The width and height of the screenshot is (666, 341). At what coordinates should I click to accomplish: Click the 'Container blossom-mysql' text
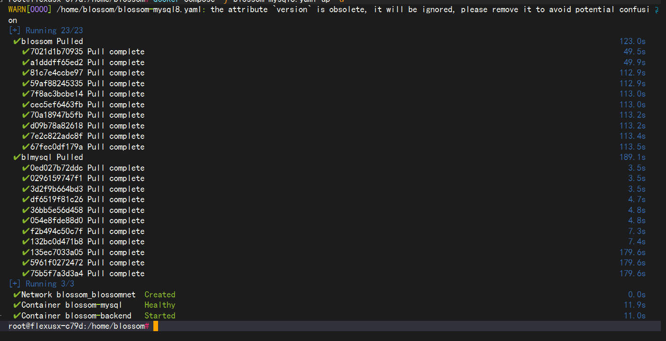(72, 305)
